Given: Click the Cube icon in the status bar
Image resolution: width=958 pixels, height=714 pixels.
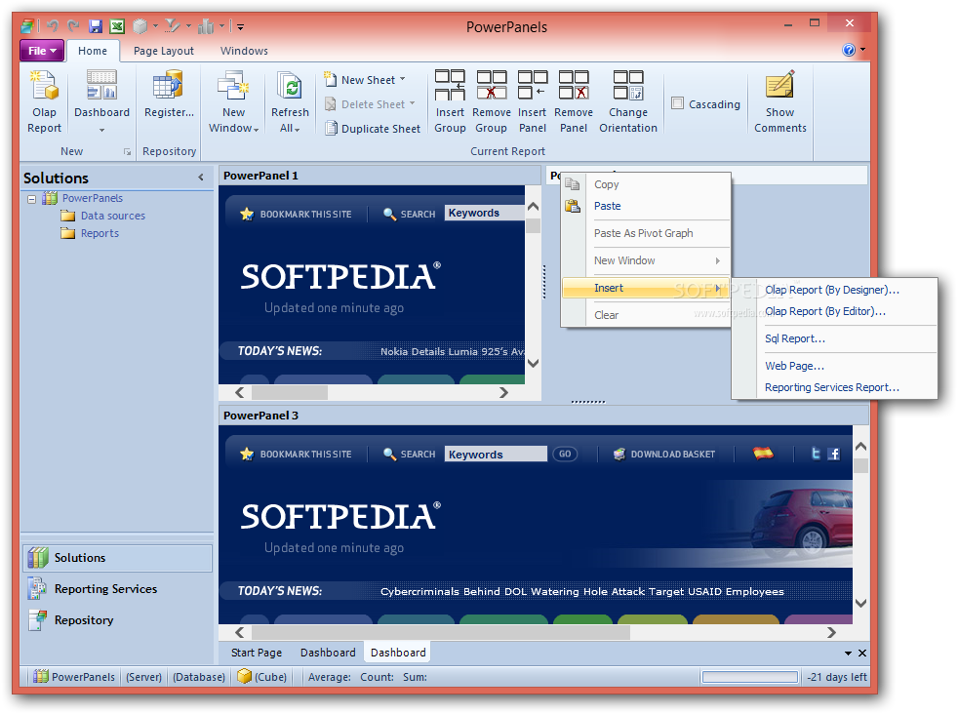Looking at the screenshot, I should pos(245,676).
